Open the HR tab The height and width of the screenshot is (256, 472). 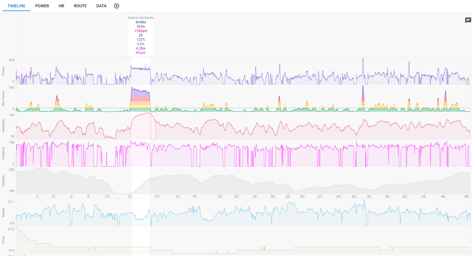point(61,6)
